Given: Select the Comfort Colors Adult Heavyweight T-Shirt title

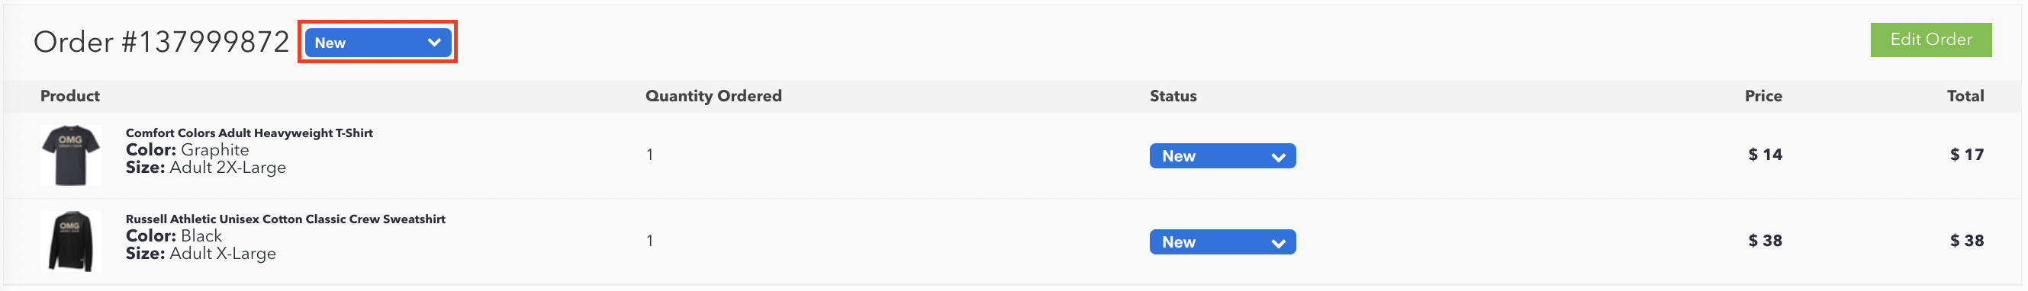Looking at the screenshot, I should click(x=249, y=133).
